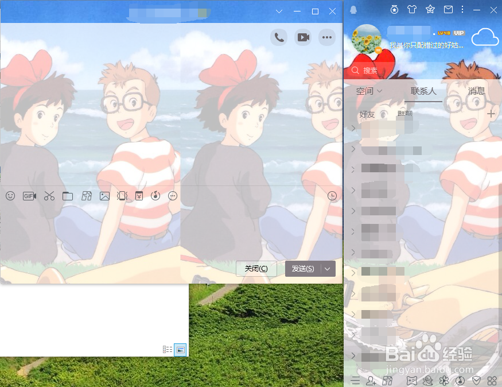Click the VIP badge
This screenshot has height=387, width=502.
[459, 33]
